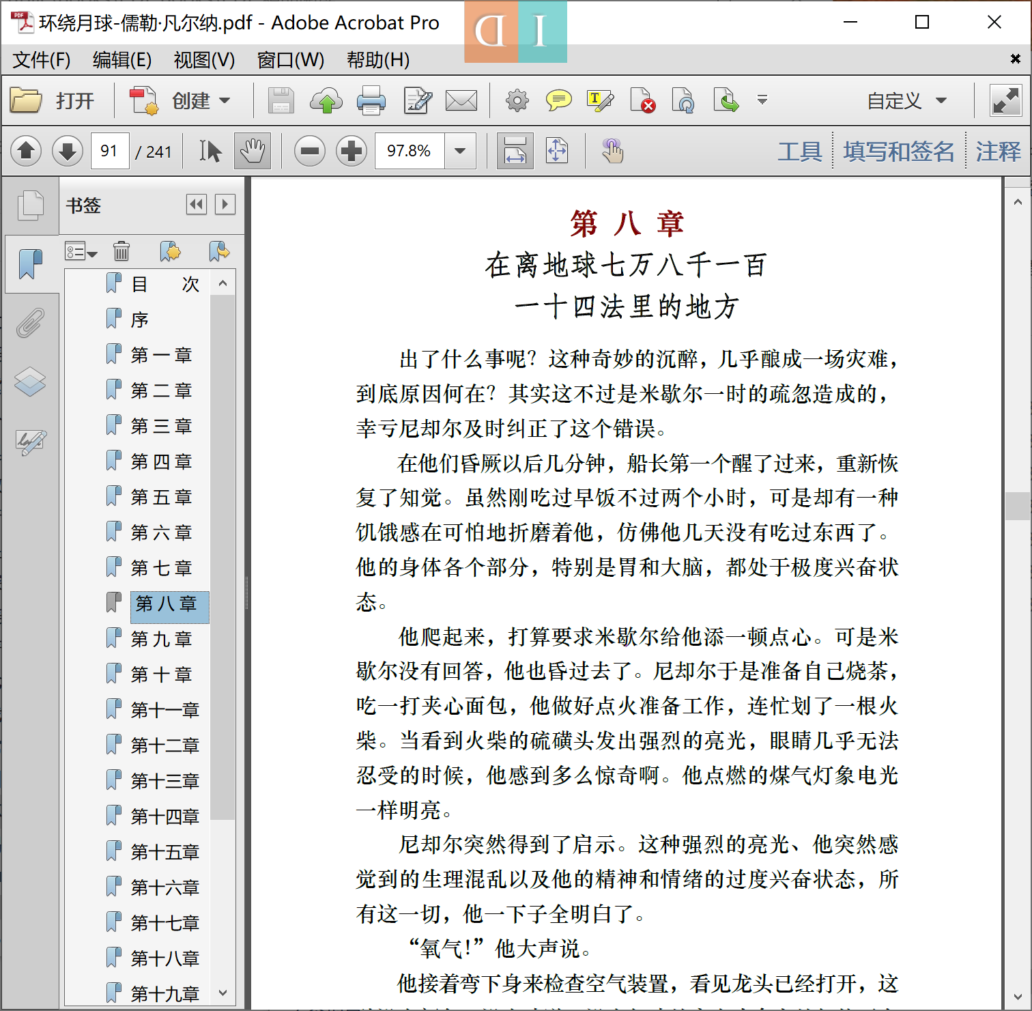Open the 编辑(E) menu

(122, 60)
